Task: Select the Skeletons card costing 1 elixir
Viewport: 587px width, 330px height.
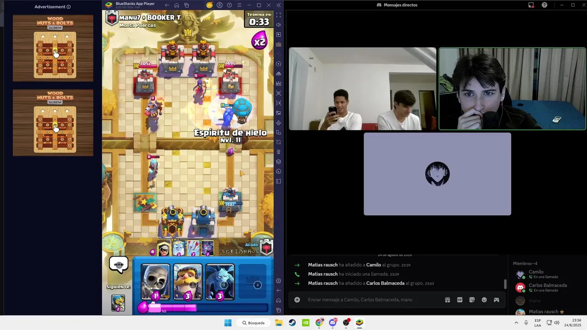Action: (155, 282)
